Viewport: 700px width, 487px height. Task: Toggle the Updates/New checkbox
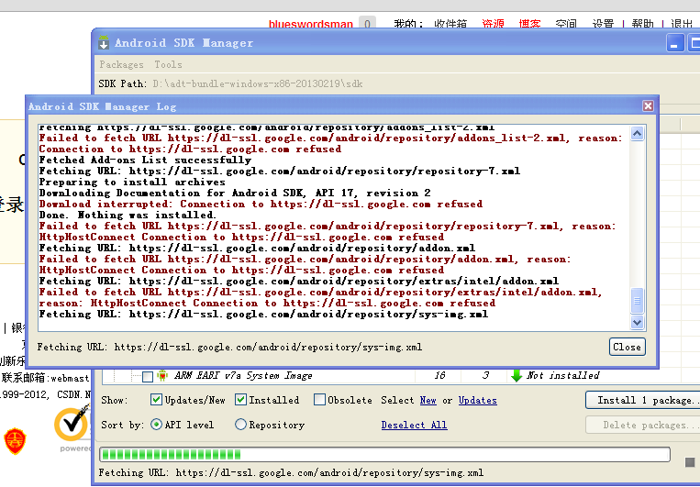(156, 400)
